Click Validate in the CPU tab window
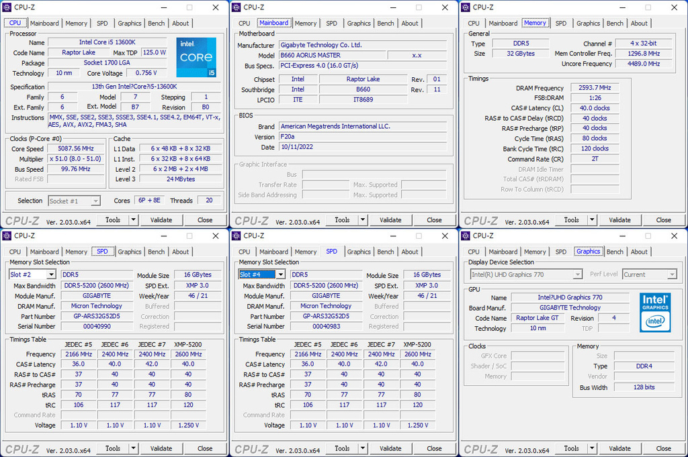This screenshot has width=688, height=457. point(161,219)
